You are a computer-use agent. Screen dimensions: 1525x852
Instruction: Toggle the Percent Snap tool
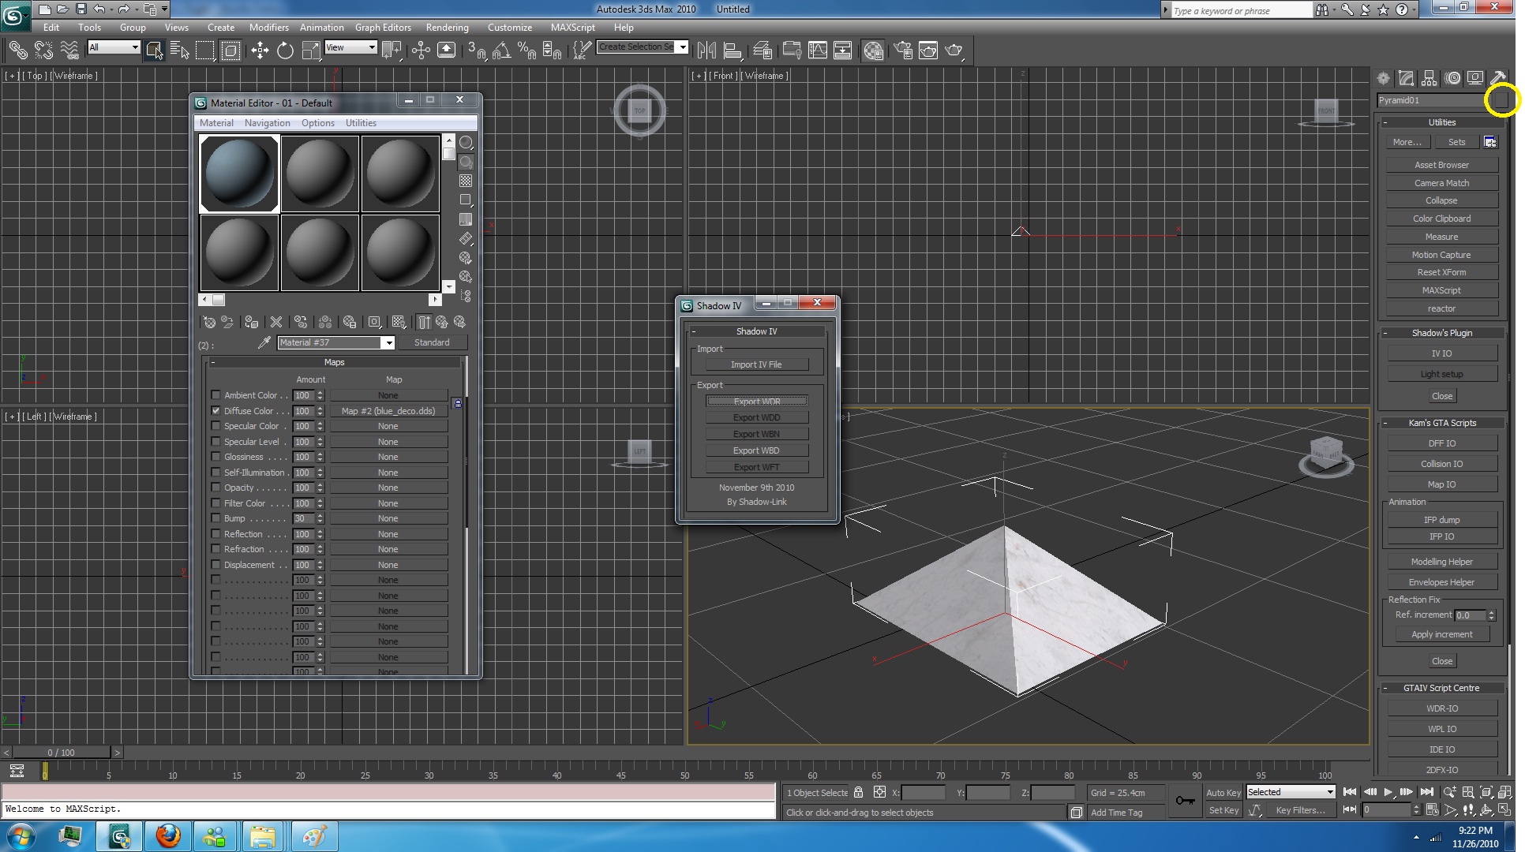(526, 50)
